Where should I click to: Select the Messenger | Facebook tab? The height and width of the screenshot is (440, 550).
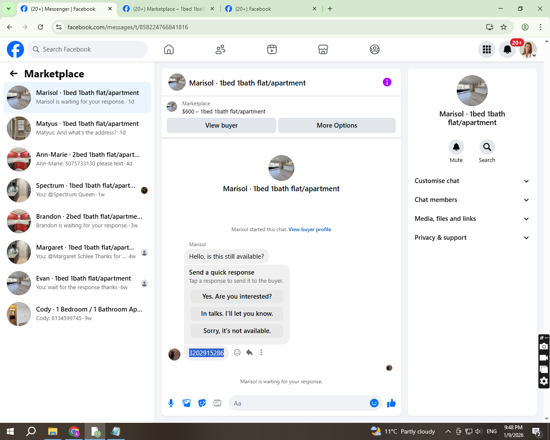[66, 9]
